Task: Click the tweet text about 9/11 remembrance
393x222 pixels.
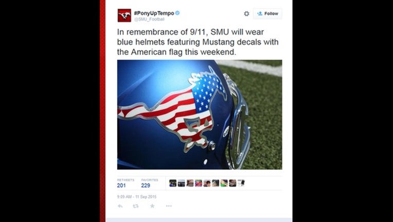Action: point(198,42)
